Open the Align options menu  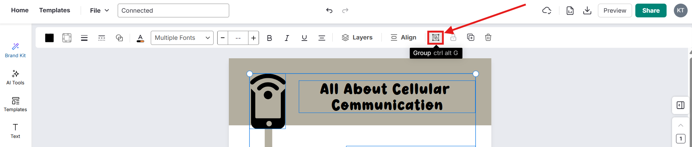pyautogui.click(x=403, y=38)
